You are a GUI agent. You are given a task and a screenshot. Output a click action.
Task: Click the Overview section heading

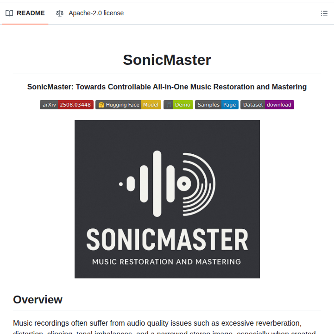click(38, 300)
